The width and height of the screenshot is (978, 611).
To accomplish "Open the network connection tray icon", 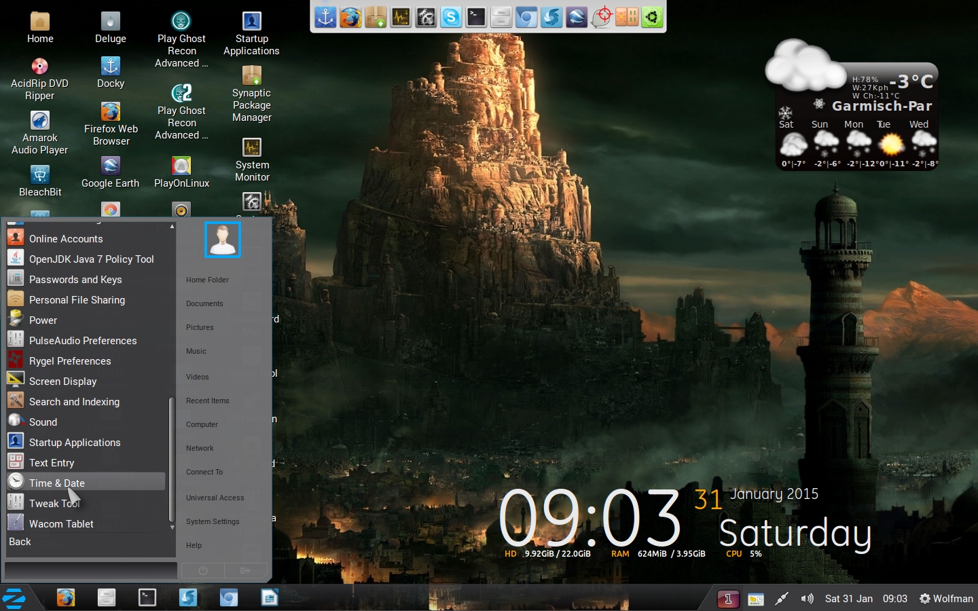I will click(782, 599).
